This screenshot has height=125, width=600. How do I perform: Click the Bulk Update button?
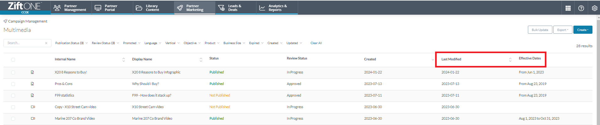pos(540,30)
